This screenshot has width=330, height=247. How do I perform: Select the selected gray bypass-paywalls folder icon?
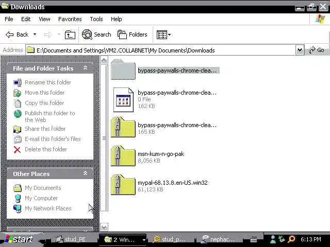[x=123, y=70]
